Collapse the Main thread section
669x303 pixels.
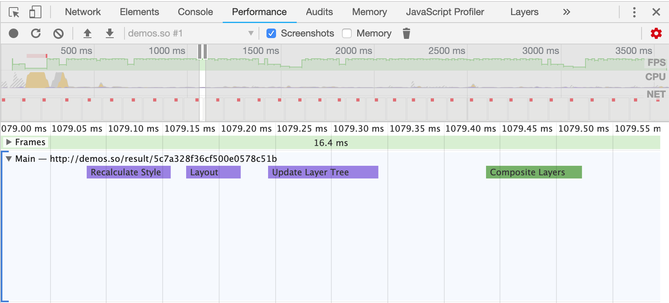(x=9, y=159)
